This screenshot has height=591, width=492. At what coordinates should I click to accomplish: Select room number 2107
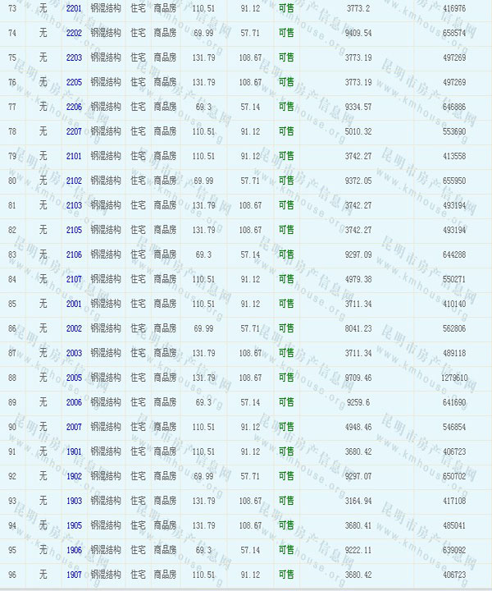[x=74, y=279]
